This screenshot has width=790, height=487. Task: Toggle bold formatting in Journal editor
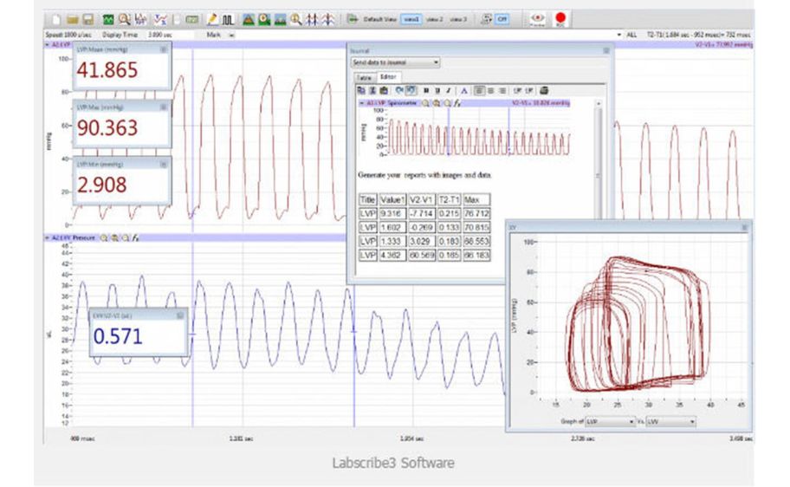coord(426,90)
